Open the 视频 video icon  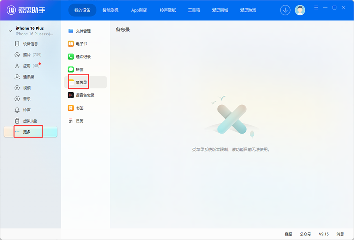[x=17, y=88]
